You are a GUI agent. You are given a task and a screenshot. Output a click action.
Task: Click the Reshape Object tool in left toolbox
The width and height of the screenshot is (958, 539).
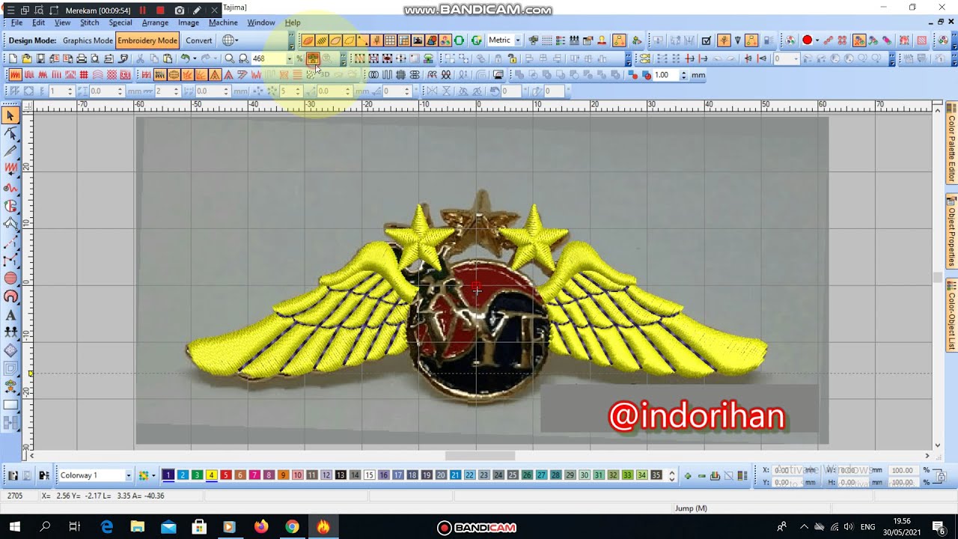pos(10,134)
